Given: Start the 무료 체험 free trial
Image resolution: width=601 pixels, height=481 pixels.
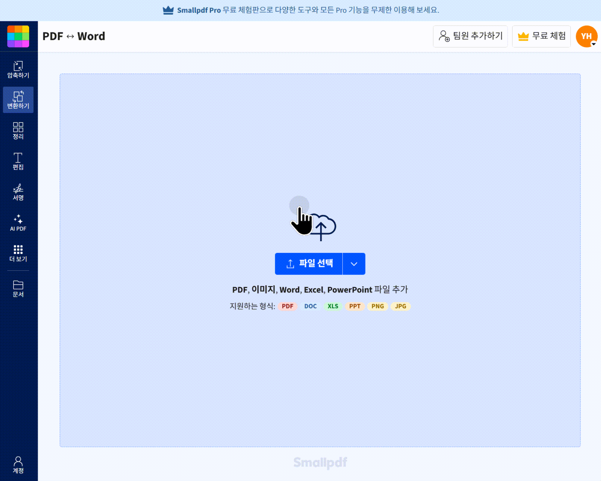Looking at the screenshot, I should coord(541,36).
